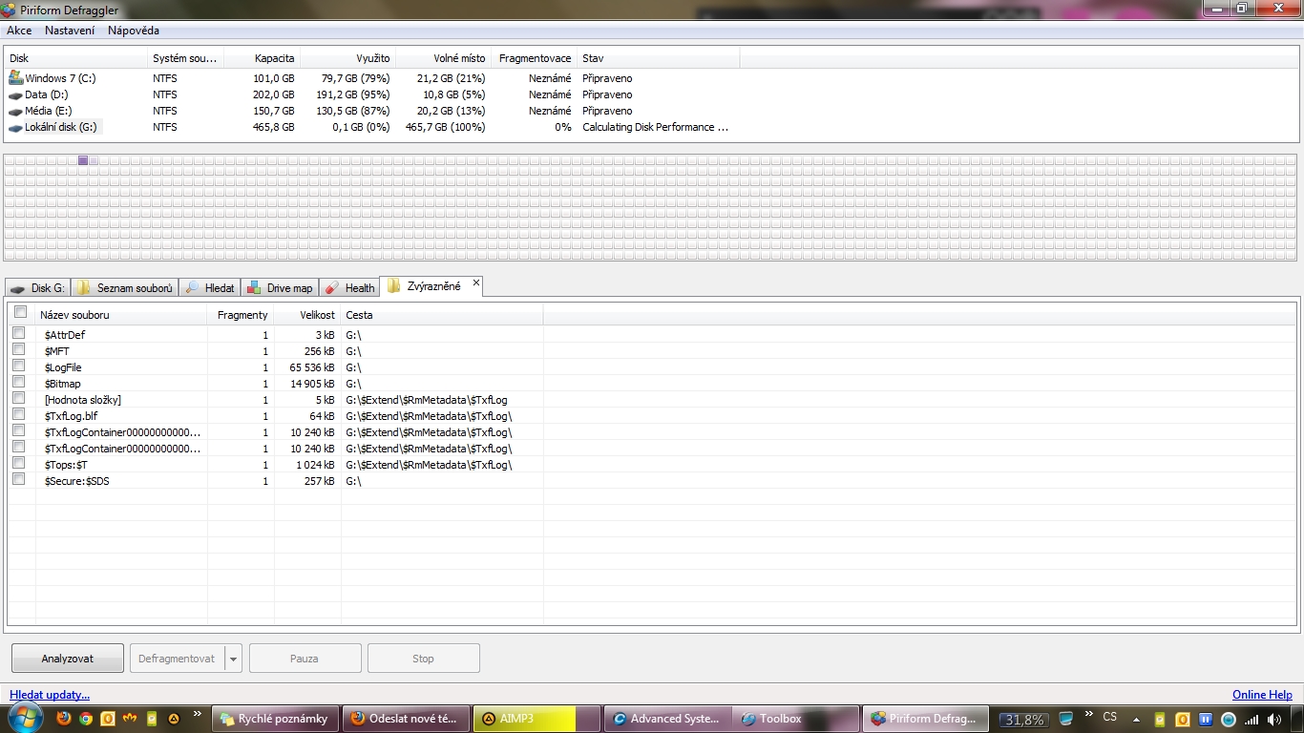Tick the $LogFile checkbox
The width and height of the screenshot is (1304, 733).
18,366
